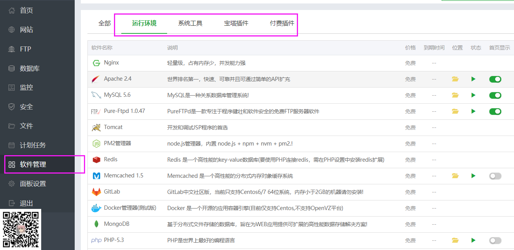
Task: Click the QR code image
Action: click(21, 229)
